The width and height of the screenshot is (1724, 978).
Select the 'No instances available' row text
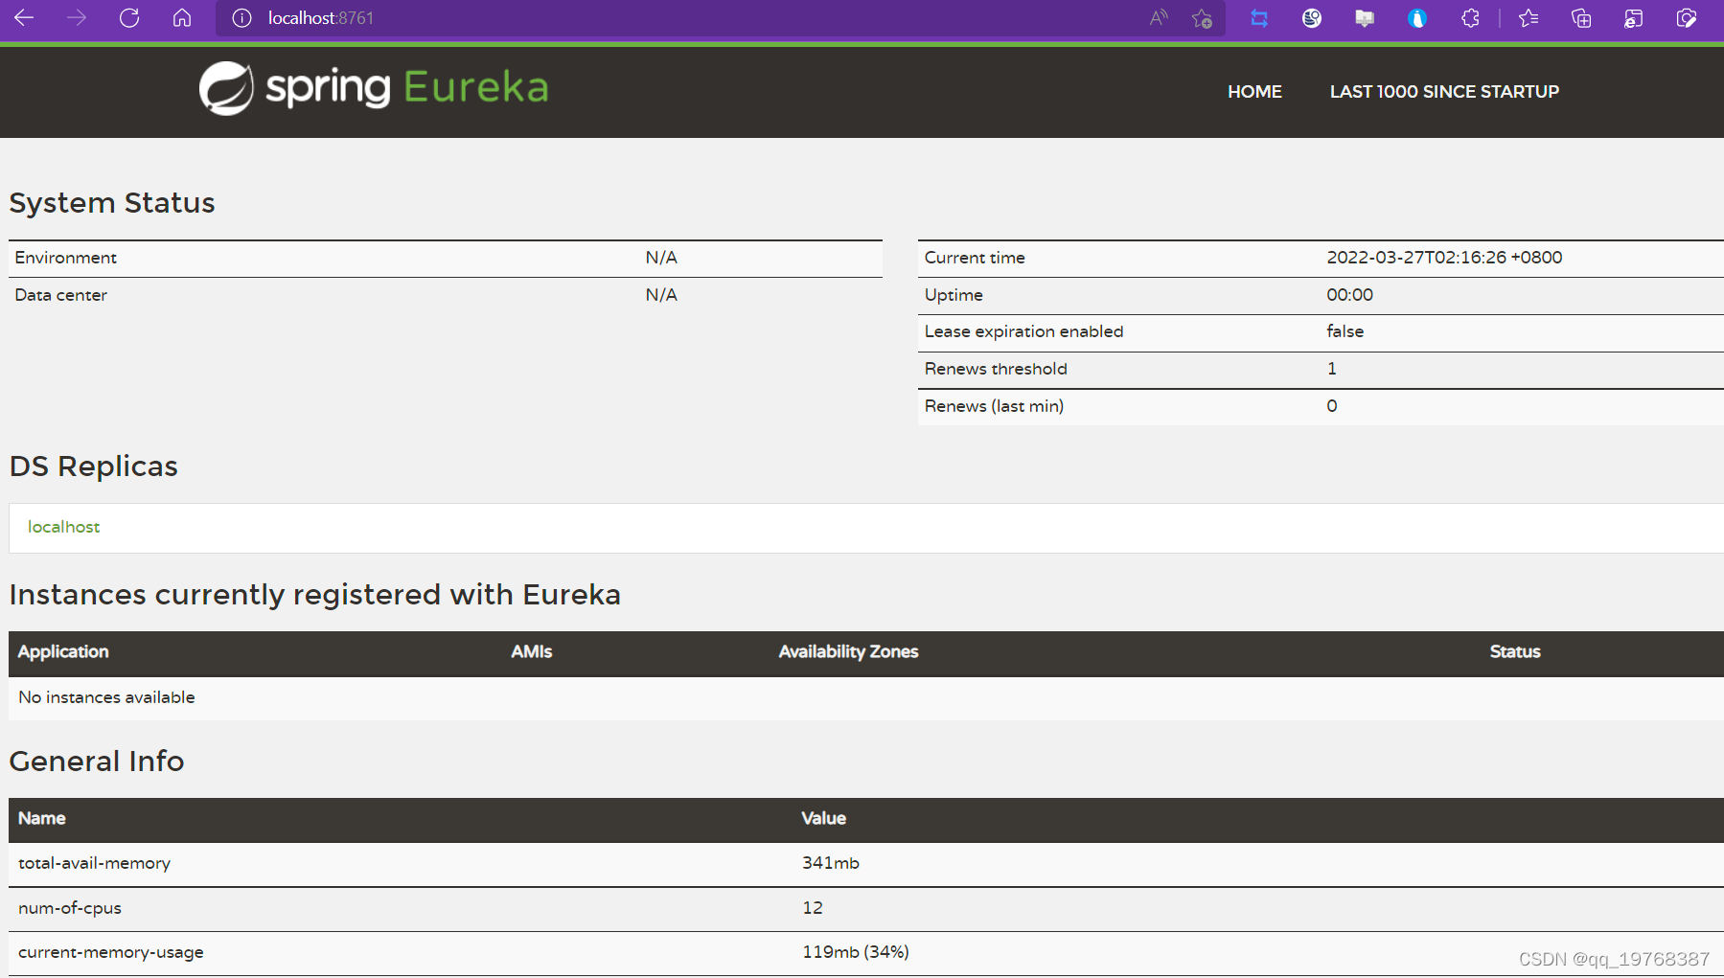tap(106, 697)
